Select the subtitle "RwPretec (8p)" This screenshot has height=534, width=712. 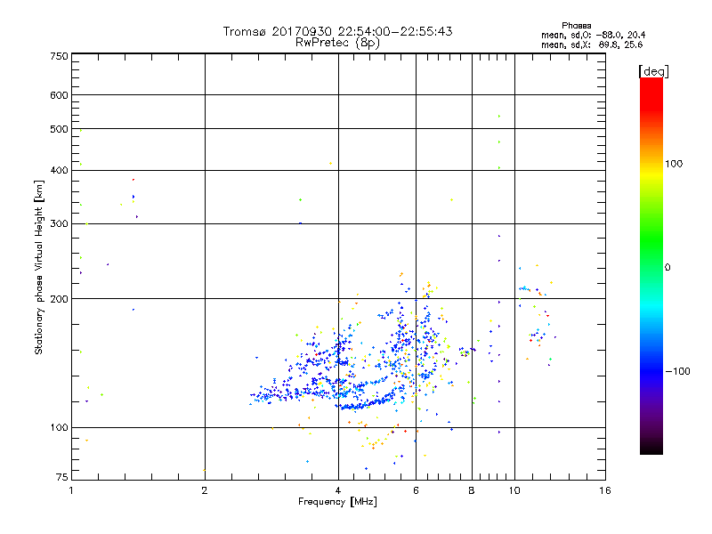[x=337, y=43]
